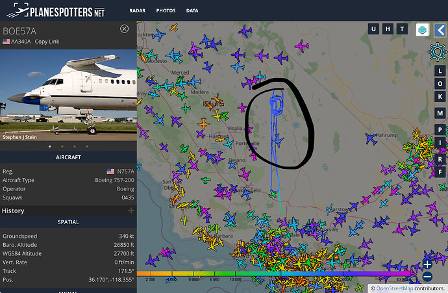448x293 pixels.
Task: Click the registration value N757A
Action: click(x=125, y=172)
